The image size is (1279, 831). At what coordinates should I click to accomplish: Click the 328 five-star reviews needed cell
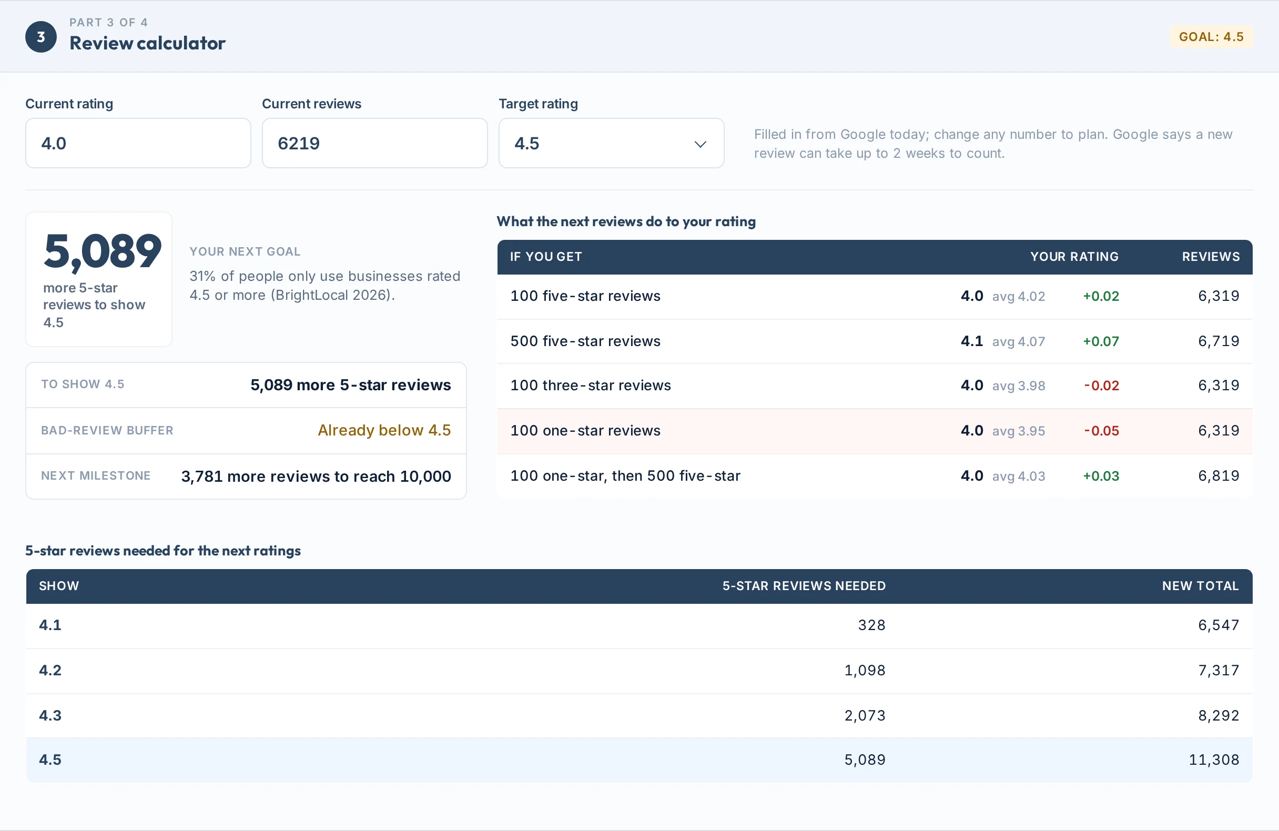pyautogui.click(x=871, y=625)
